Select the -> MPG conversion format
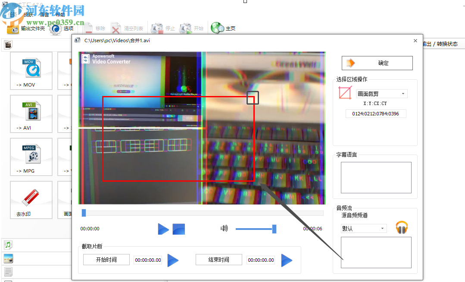This screenshot has height=282, width=465. (31, 157)
